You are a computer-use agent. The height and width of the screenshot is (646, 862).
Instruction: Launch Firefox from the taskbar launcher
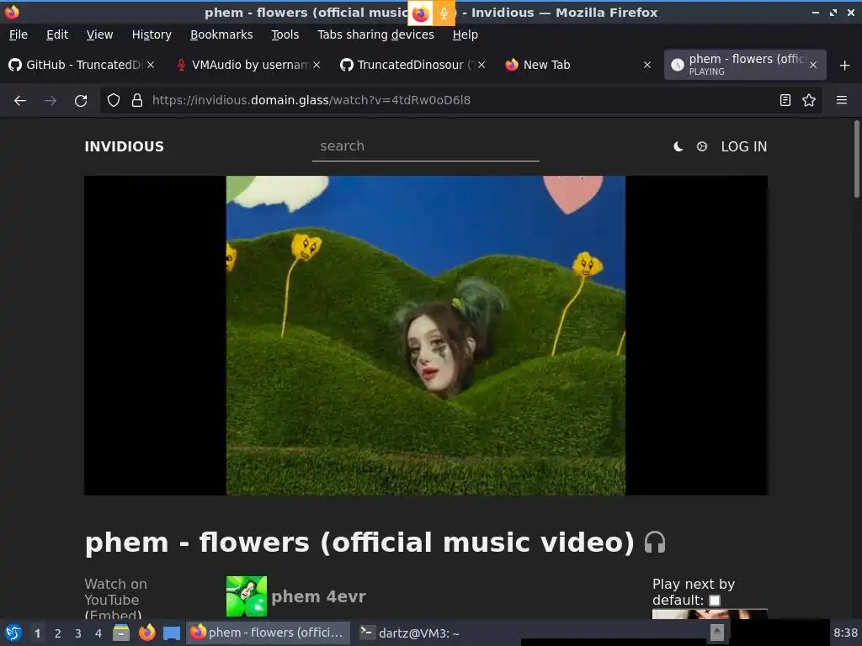(x=146, y=633)
